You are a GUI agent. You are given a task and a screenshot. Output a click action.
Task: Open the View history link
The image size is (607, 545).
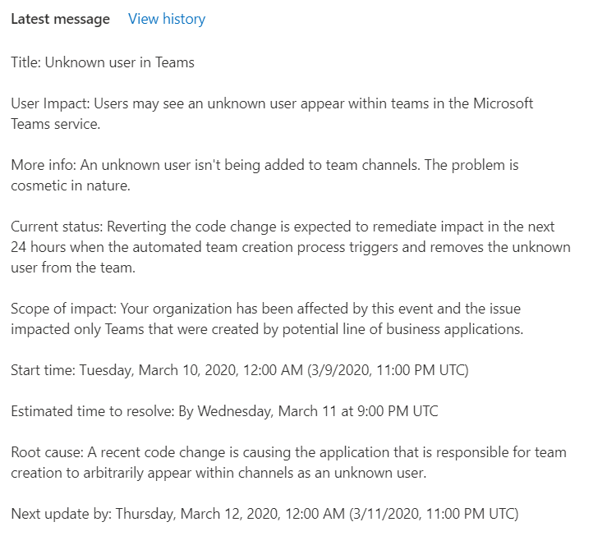(167, 19)
